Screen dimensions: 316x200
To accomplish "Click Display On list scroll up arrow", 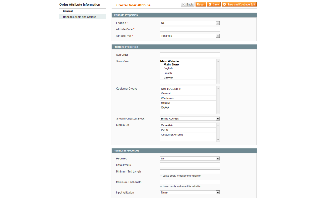I will [218, 125].
